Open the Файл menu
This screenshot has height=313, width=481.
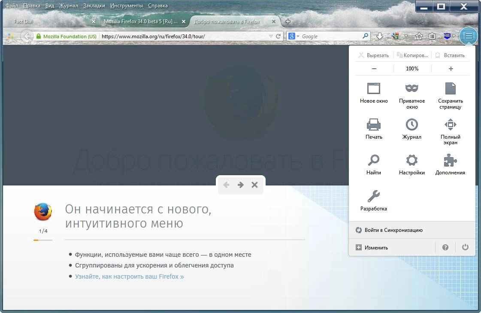click(12, 6)
